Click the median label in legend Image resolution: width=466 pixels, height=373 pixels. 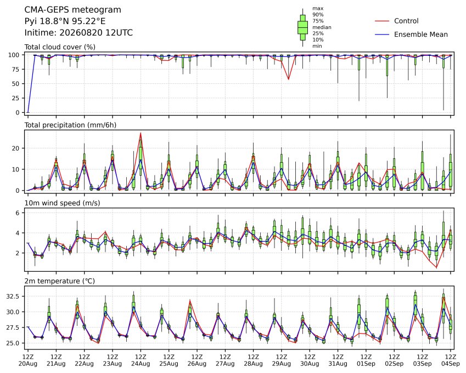click(x=322, y=27)
